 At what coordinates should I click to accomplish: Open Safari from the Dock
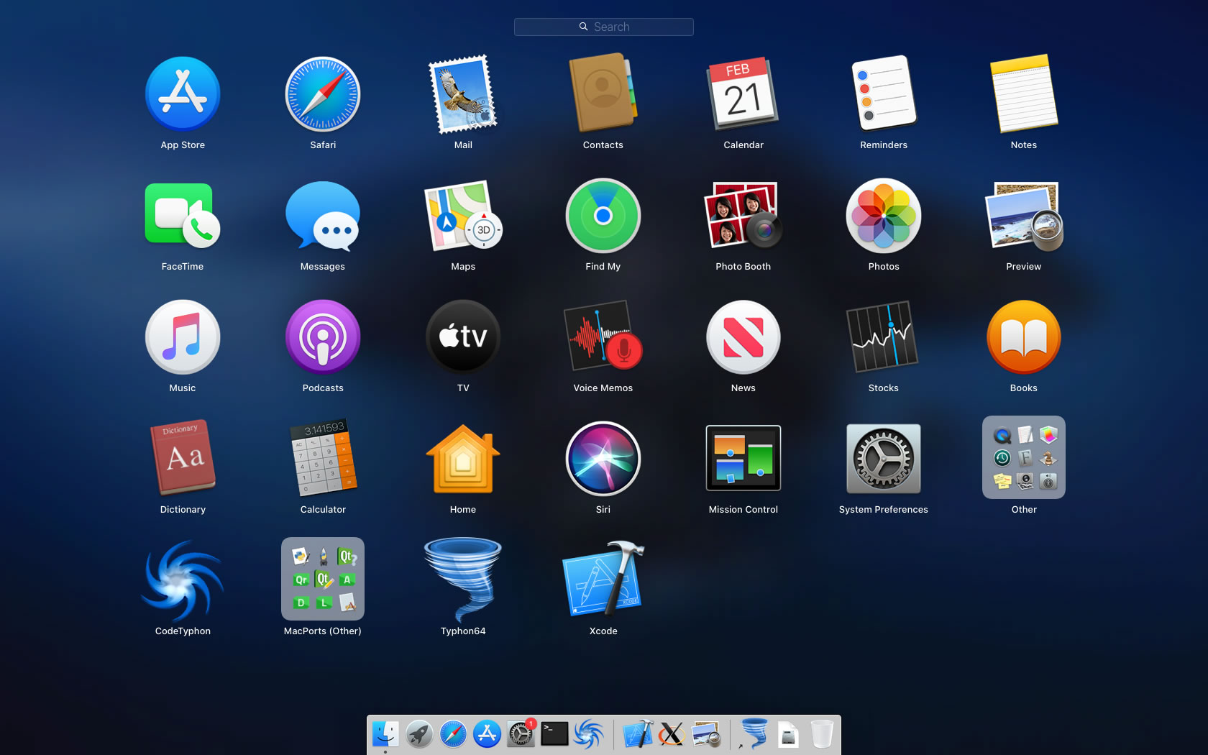pyautogui.click(x=453, y=734)
